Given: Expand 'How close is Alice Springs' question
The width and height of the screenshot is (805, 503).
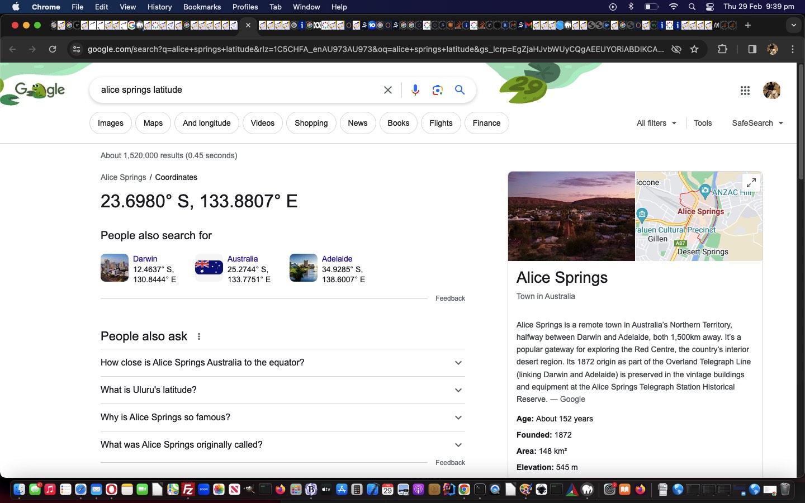Looking at the screenshot, I should pyautogui.click(x=283, y=363).
